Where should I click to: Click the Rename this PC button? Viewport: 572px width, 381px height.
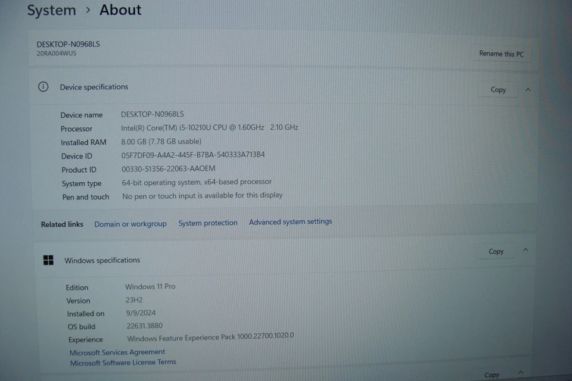point(501,54)
